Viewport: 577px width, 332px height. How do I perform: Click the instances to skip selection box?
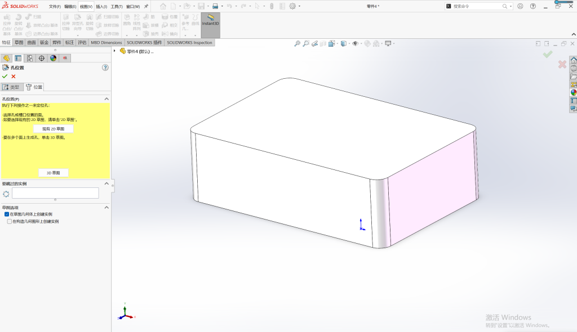(55, 193)
